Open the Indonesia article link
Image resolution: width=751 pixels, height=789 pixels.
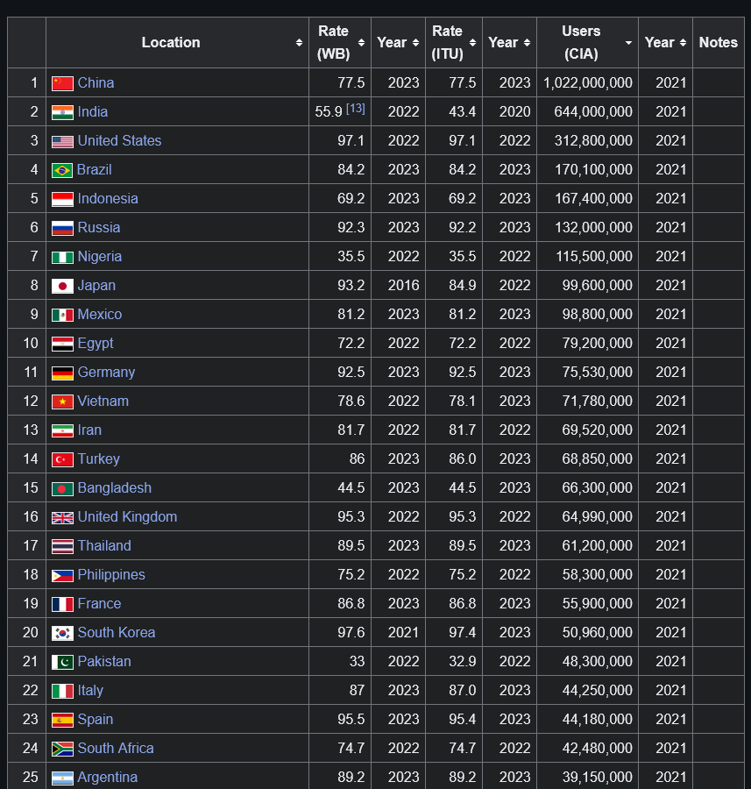108,199
